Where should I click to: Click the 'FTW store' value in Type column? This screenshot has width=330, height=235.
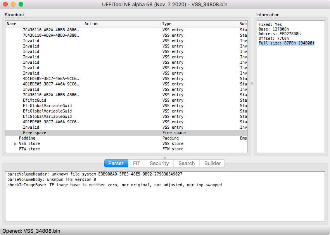point(173,149)
